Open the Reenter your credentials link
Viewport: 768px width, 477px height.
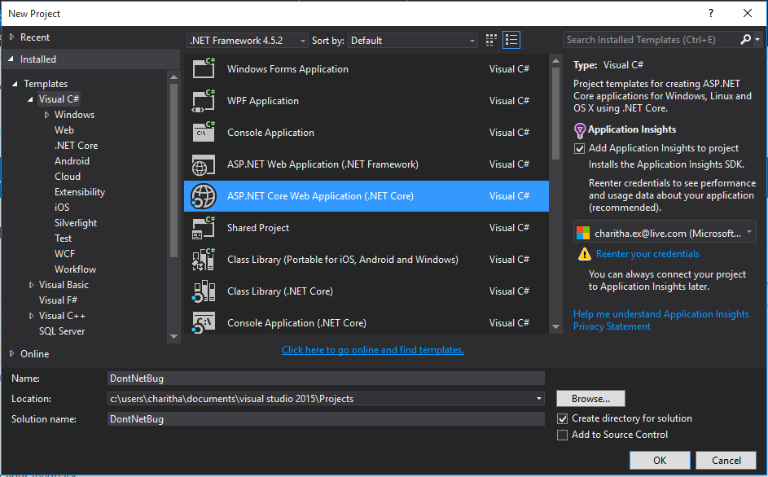click(x=647, y=254)
